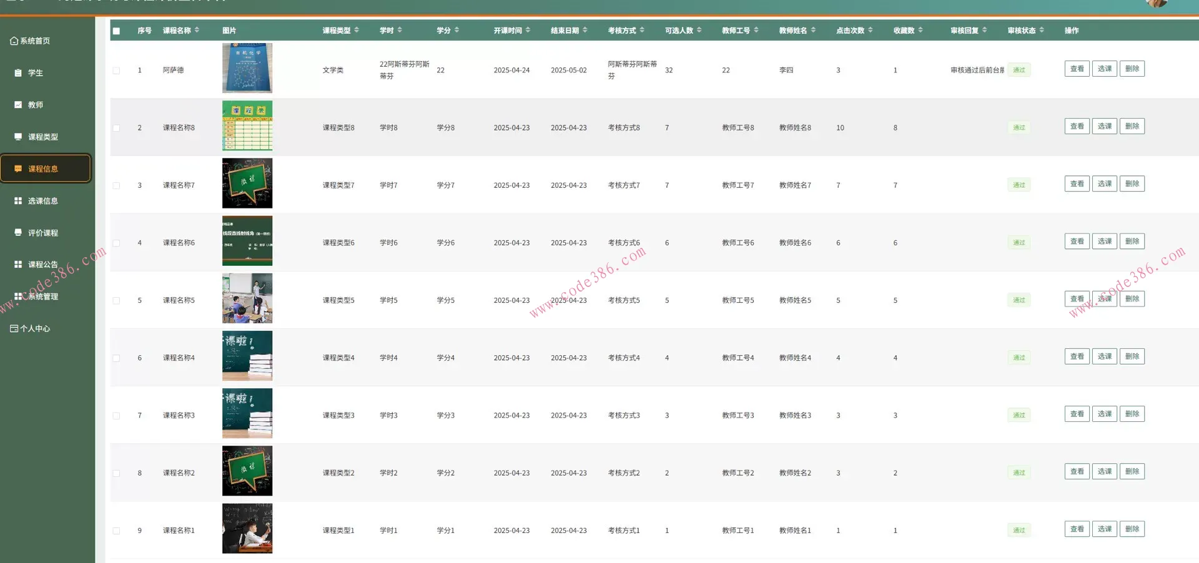1199x563 pixels.
Task: Check the row checkbox for 课程名称2
Action: [116, 473]
